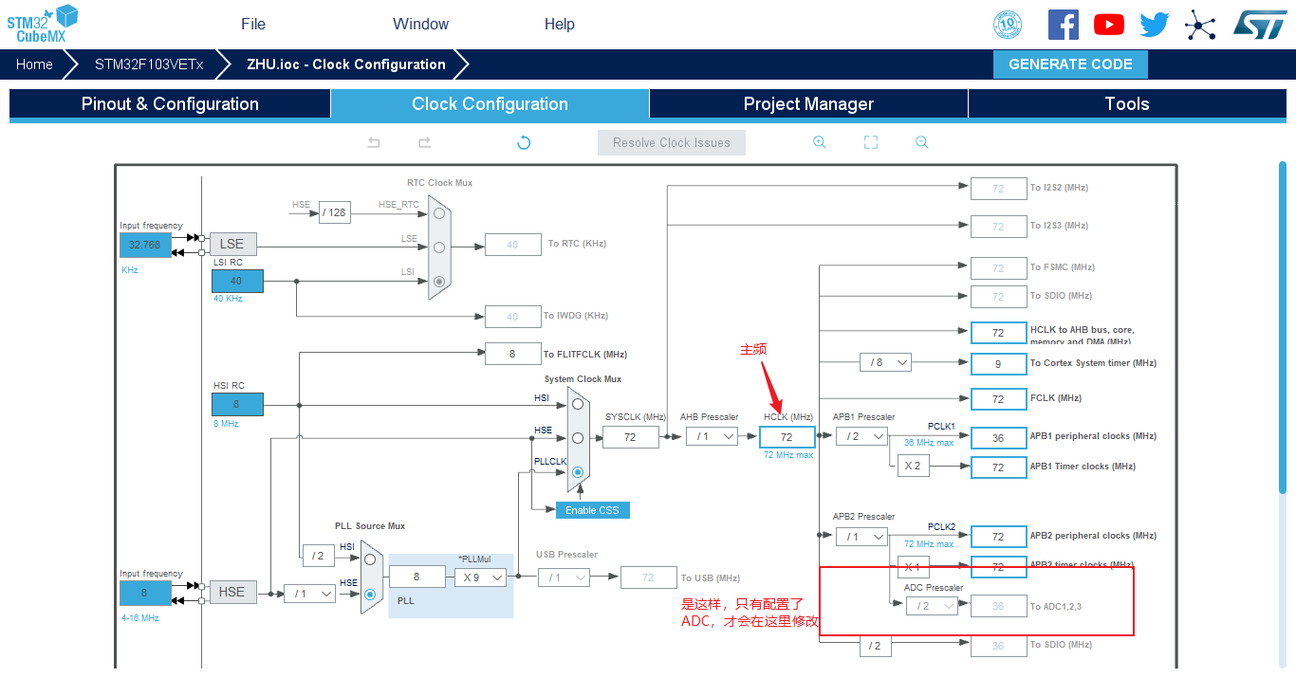Open the YouTube icon link
Image resolution: width=1296 pixels, height=678 pixels.
(1109, 25)
